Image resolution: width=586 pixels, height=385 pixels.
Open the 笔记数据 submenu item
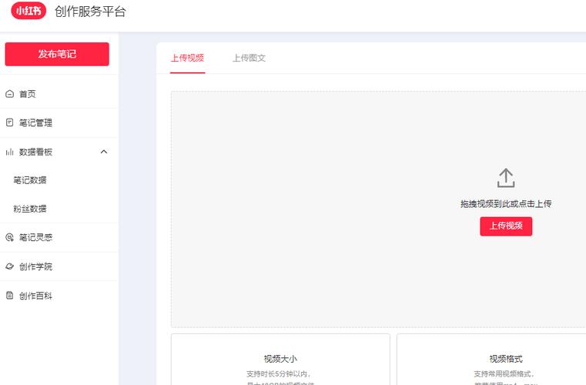click(30, 180)
